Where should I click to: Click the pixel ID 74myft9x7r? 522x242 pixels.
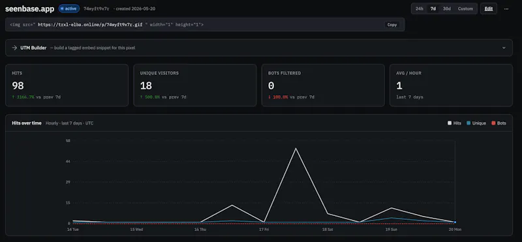(96, 8)
